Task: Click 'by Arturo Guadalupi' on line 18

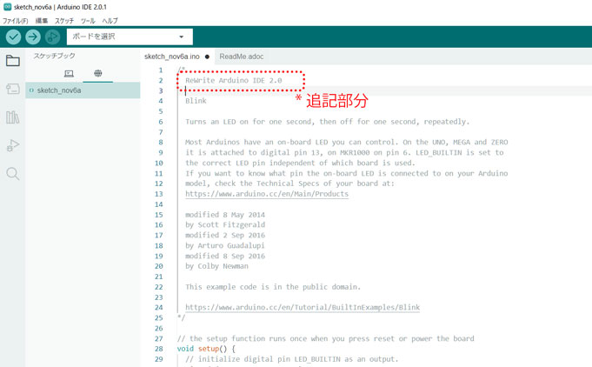Action: tap(225, 245)
